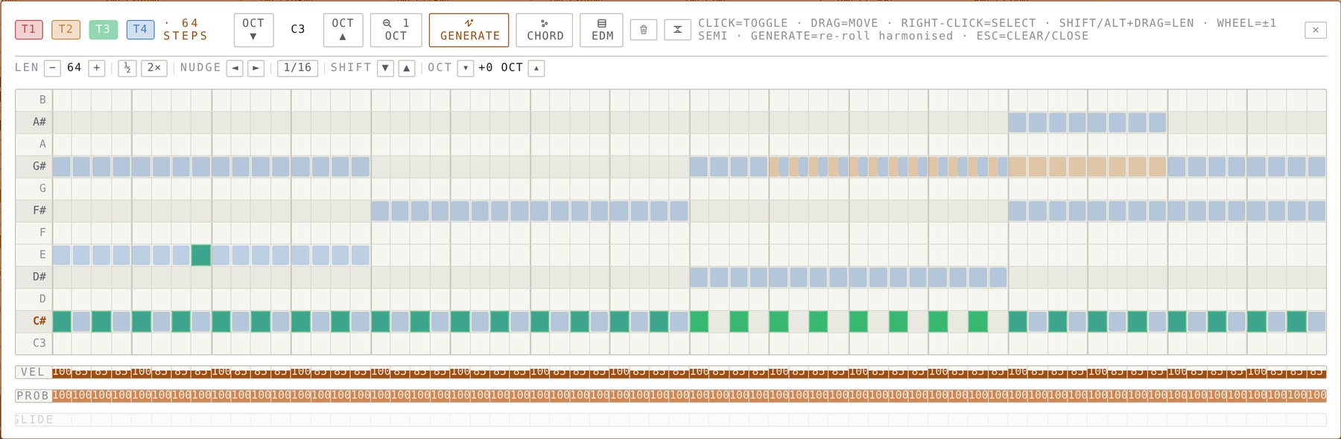Adjust the first step's VEL bar
The image size is (1341, 439).
(x=62, y=372)
